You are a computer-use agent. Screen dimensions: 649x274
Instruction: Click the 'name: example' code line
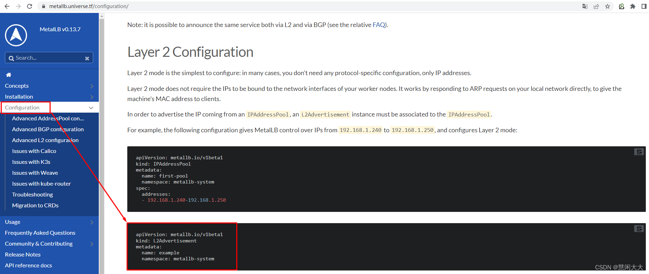pyautogui.click(x=160, y=253)
